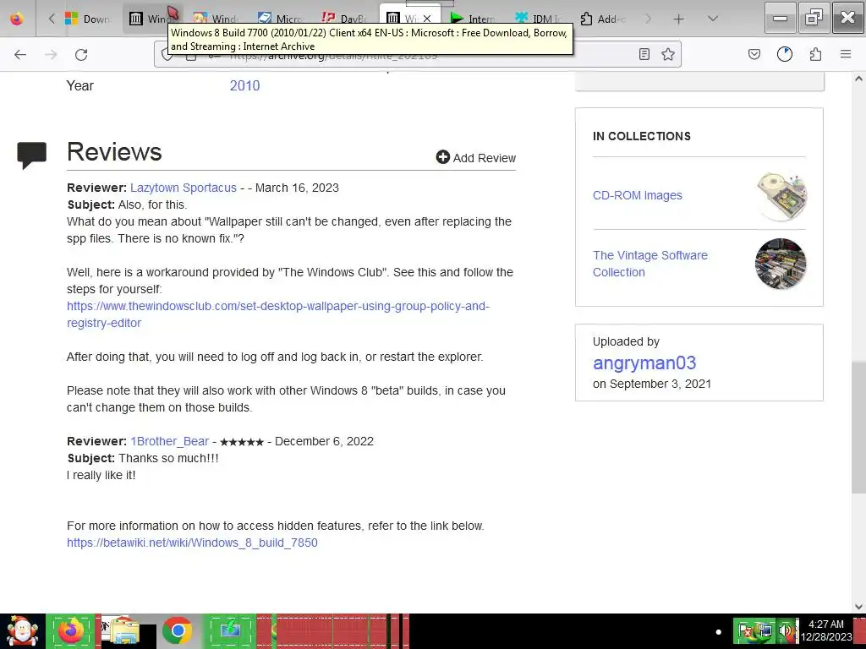This screenshot has width=866, height=649.
Task: Open the Firefox hamburger menu
Action: [x=846, y=54]
